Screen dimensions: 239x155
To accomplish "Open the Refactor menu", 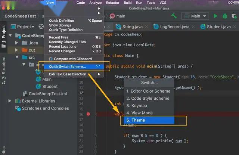I will point(113,3).
